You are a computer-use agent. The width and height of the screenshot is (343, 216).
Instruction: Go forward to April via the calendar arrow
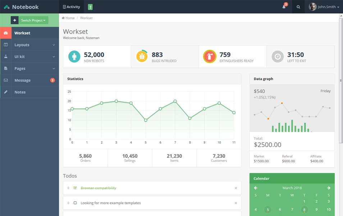point(328,188)
